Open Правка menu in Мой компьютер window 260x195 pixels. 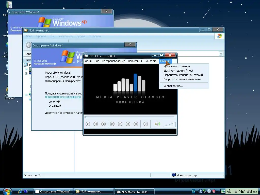41,36
